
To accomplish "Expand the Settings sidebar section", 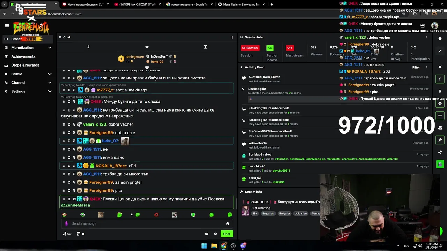I will point(50,91).
